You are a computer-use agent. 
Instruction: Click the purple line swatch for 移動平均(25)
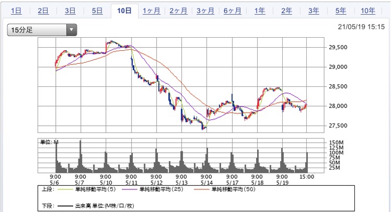(x=130, y=189)
